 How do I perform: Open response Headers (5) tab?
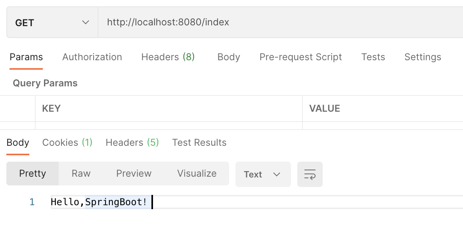(x=132, y=143)
